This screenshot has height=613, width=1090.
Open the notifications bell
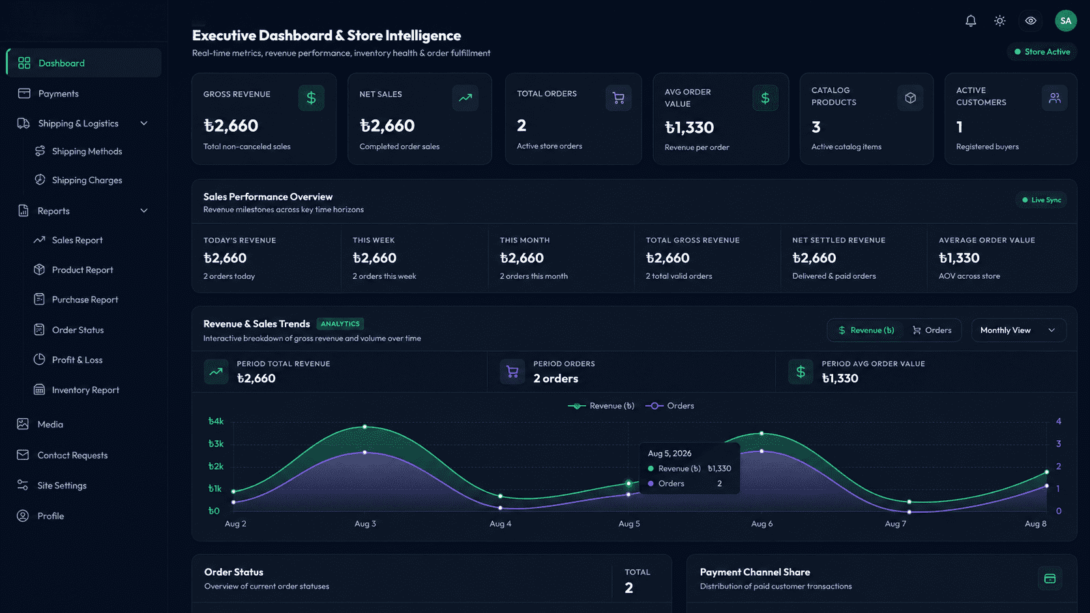pyautogui.click(x=971, y=21)
